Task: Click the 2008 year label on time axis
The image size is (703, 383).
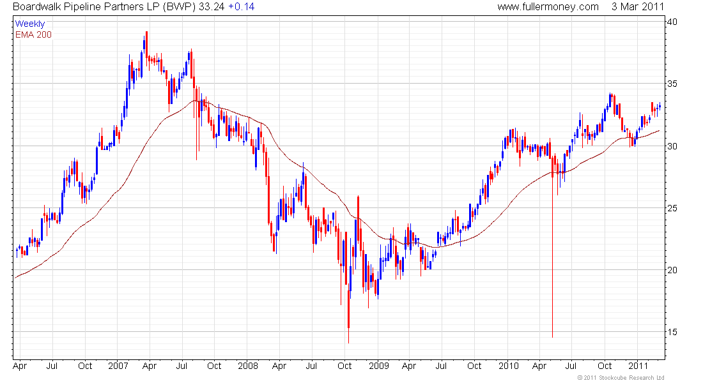Action: (248, 366)
